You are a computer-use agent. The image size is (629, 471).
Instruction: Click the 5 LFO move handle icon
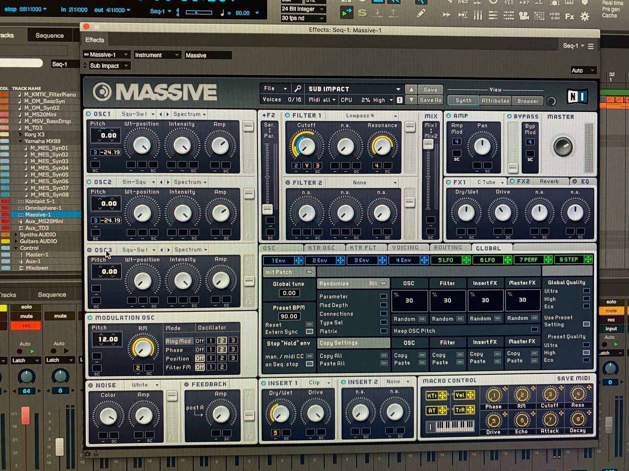(x=466, y=260)
